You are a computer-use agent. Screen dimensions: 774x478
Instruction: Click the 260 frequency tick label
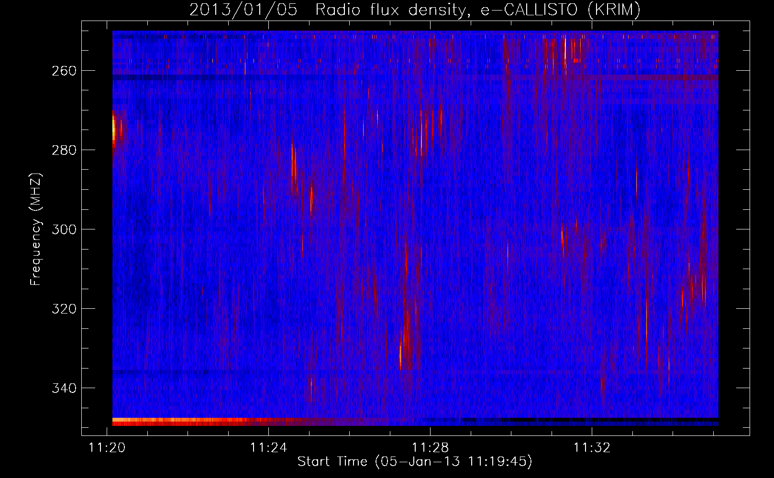[64, 71]
